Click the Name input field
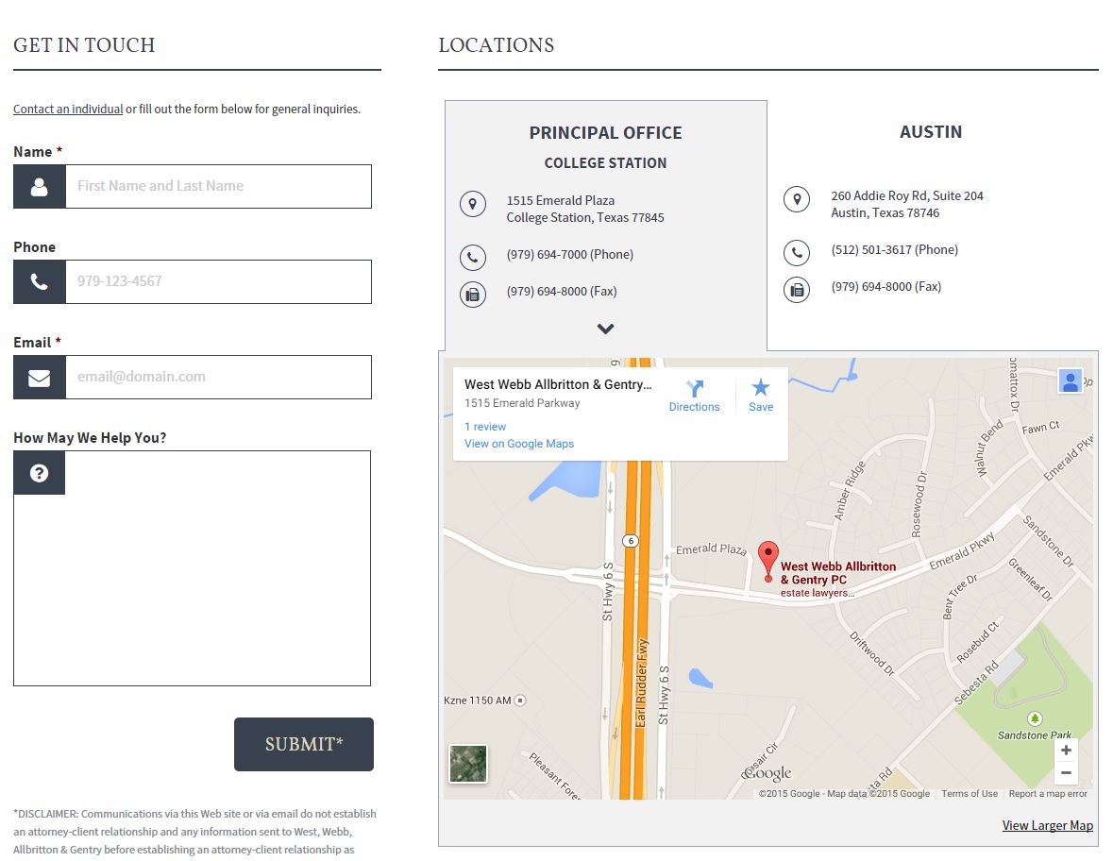1113x861 pixels. 217,187
